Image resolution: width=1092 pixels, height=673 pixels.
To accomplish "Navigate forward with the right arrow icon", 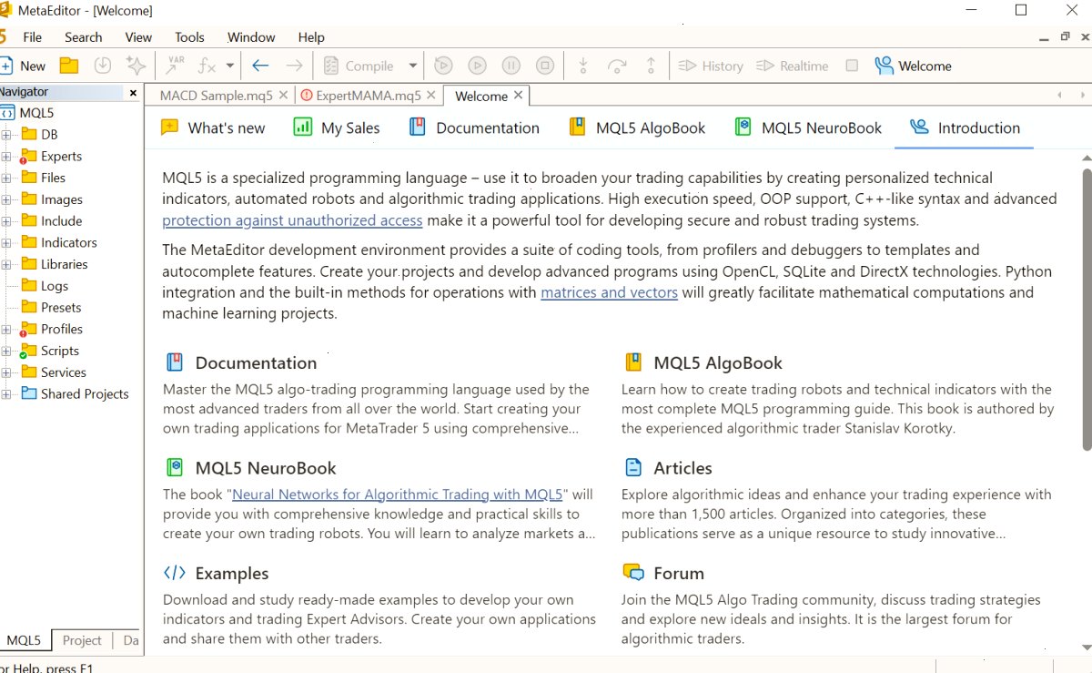I will point(294,66).
